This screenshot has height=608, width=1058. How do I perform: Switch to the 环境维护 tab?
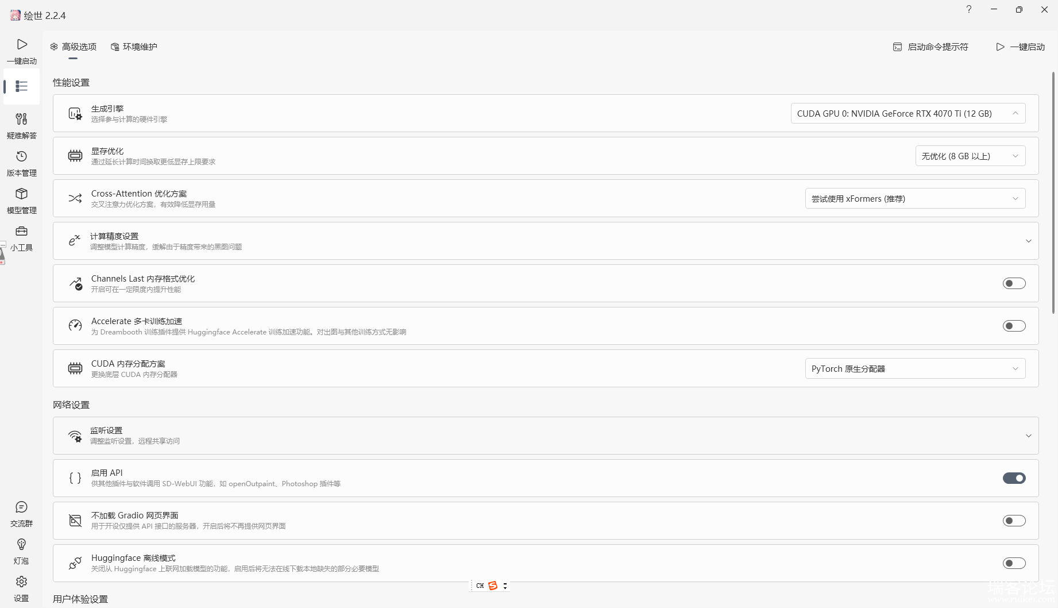pyautogui.click(x=134, y=47)
